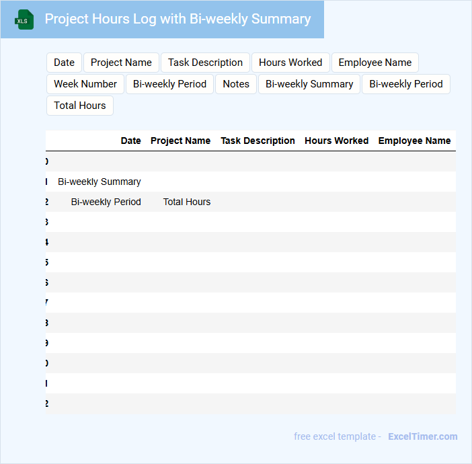The width and height of the screenshot is (472, 464).
Task: Select the Task Description column header
Action: [x=258, y=141]
